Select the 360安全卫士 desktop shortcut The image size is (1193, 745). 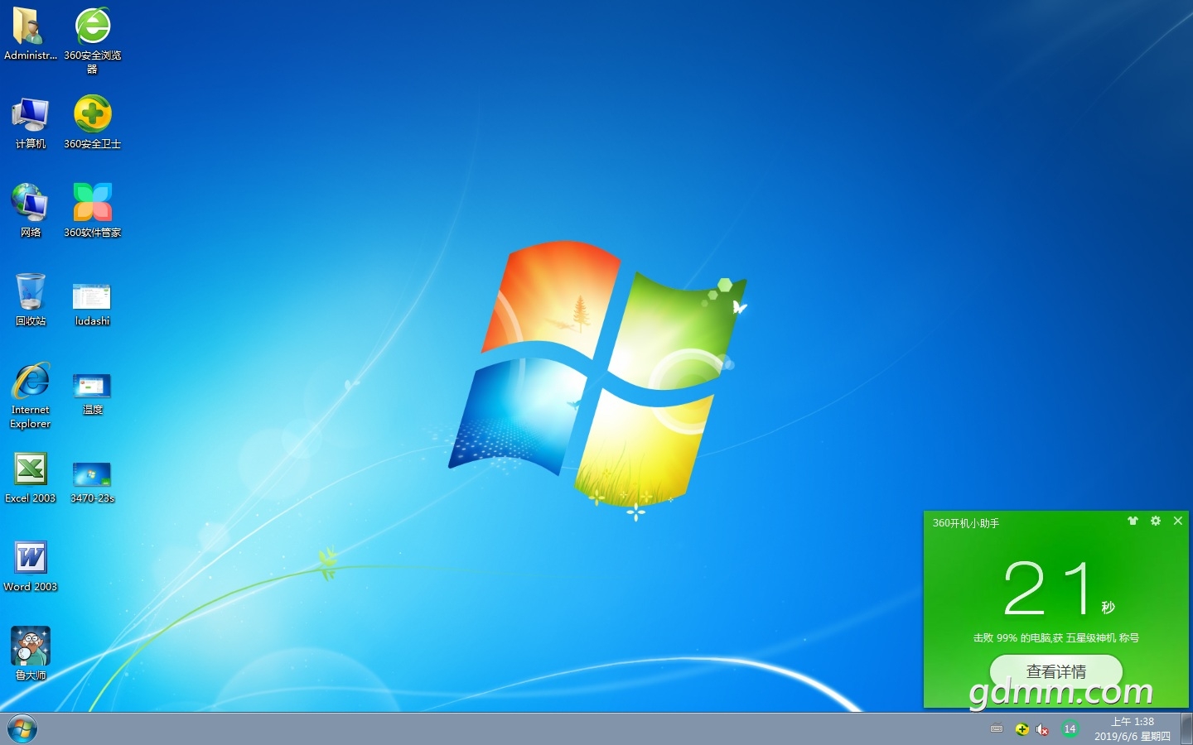click(93, 115)
